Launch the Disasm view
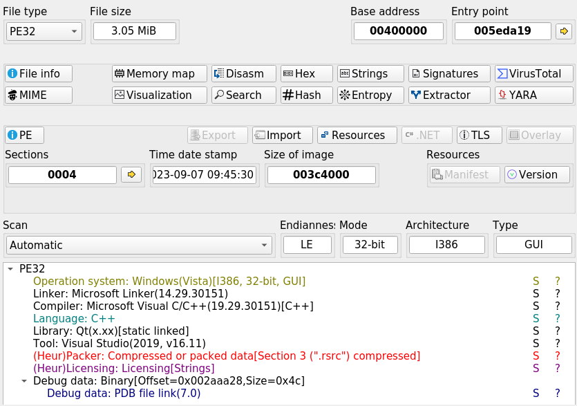Viewport: 577px width, 406px height. click(x=244, y=74)
